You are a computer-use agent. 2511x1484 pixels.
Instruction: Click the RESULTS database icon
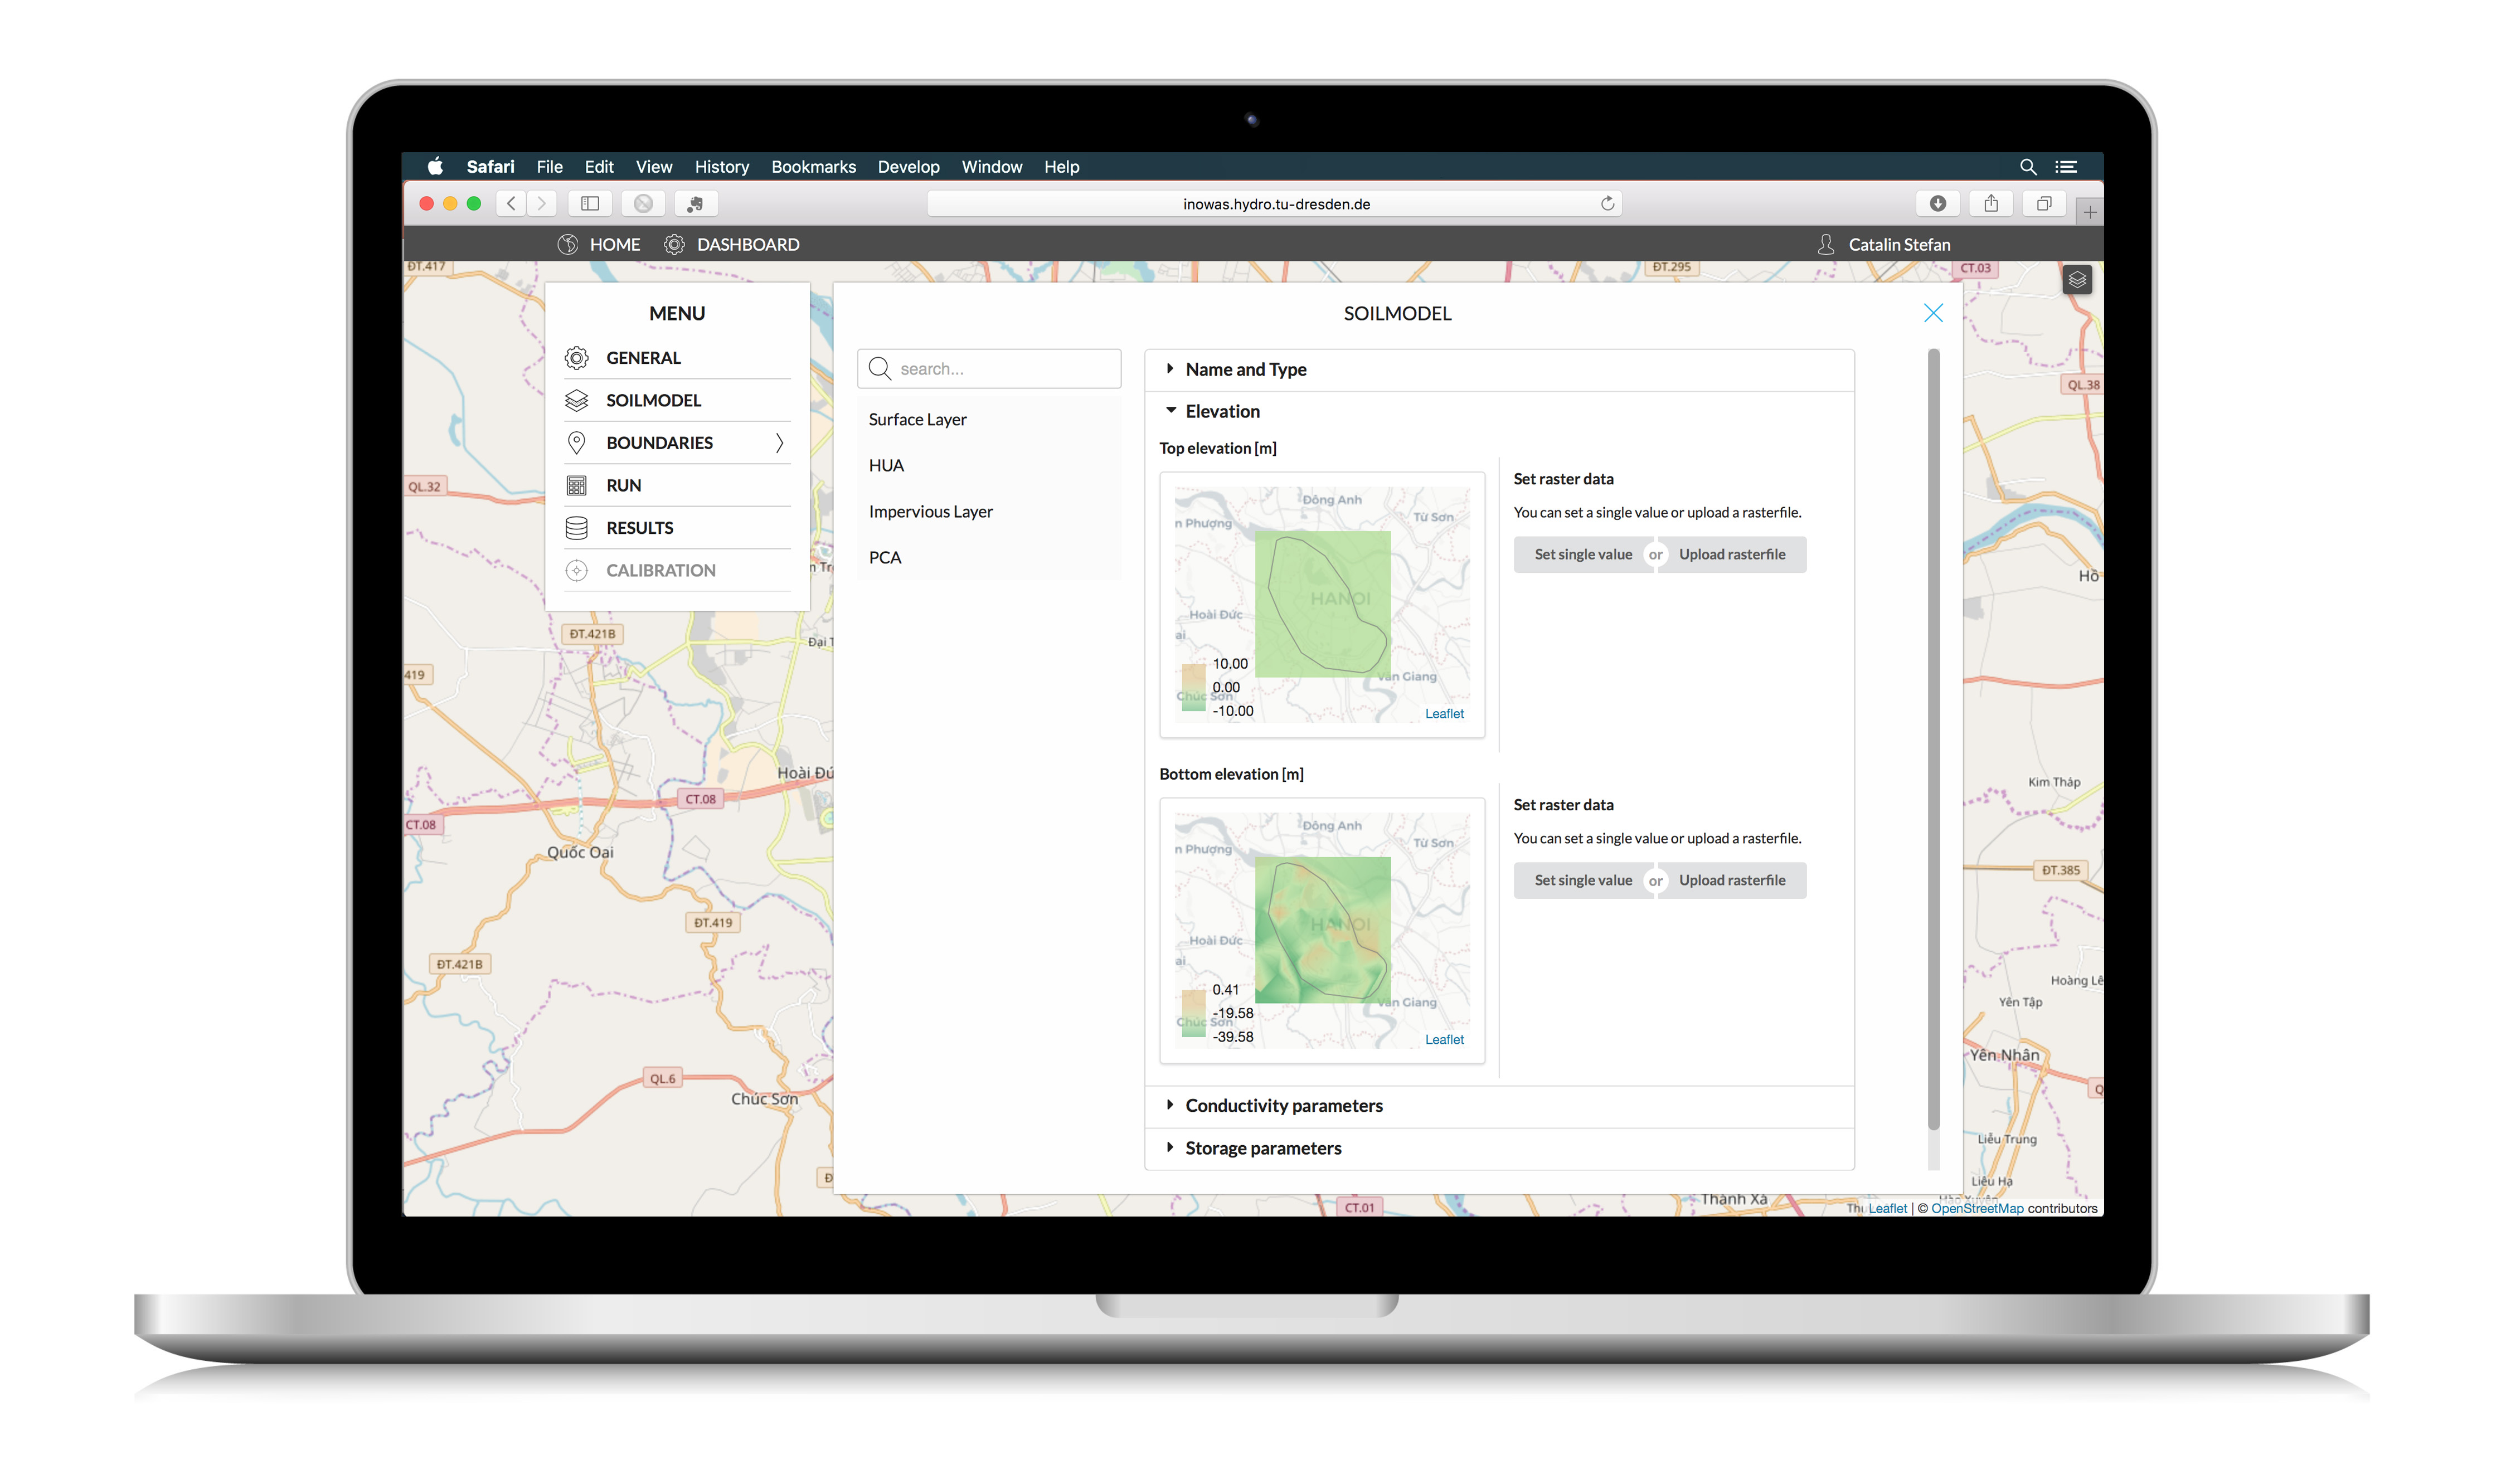tap(576, 528)
